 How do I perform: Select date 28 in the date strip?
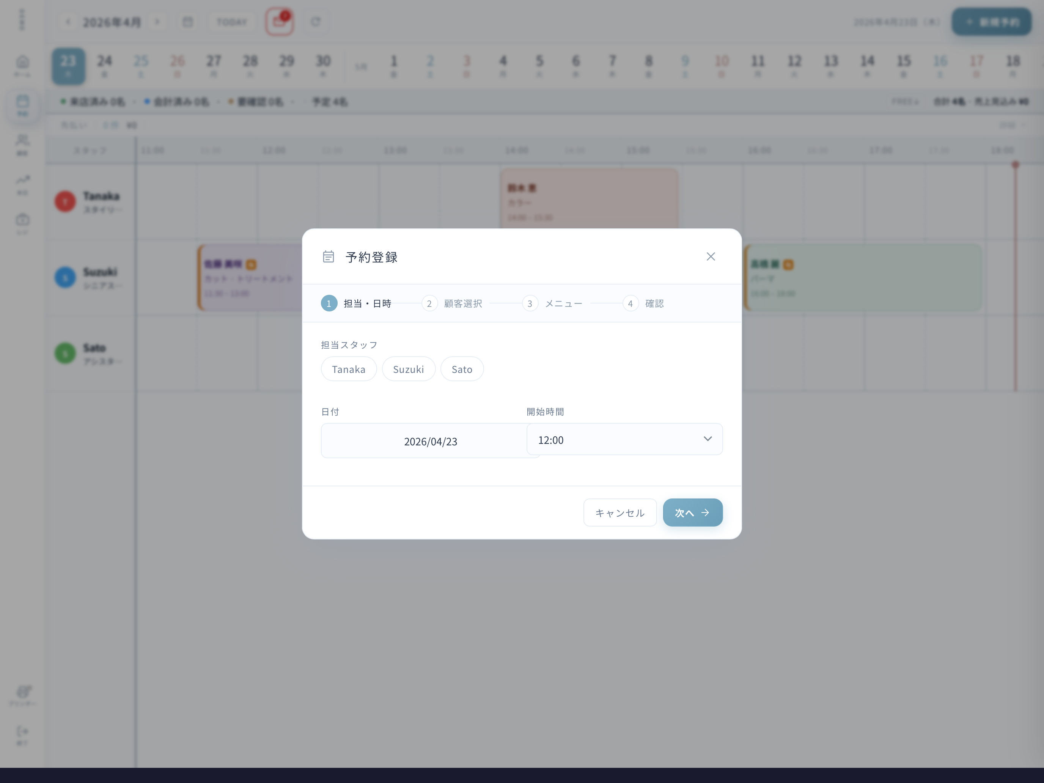[x=250, y=66]
